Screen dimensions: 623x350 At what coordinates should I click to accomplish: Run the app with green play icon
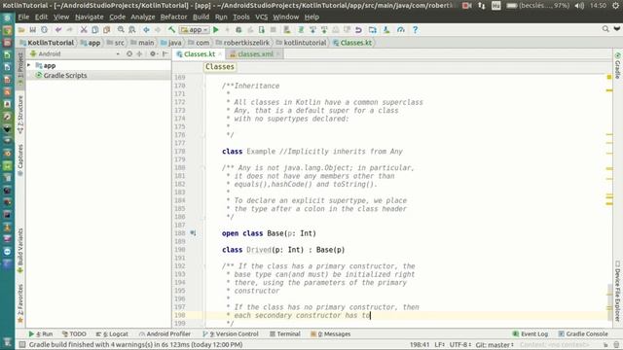216,30
